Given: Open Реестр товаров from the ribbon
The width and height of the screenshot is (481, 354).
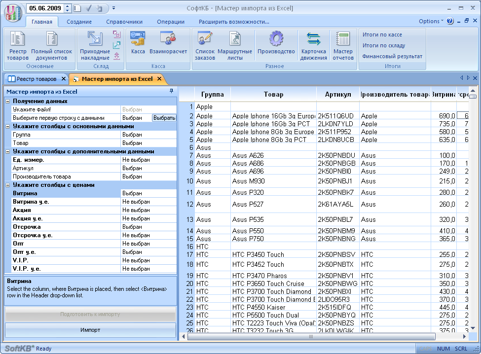Looking at the screenshot, I should [18, 46].
